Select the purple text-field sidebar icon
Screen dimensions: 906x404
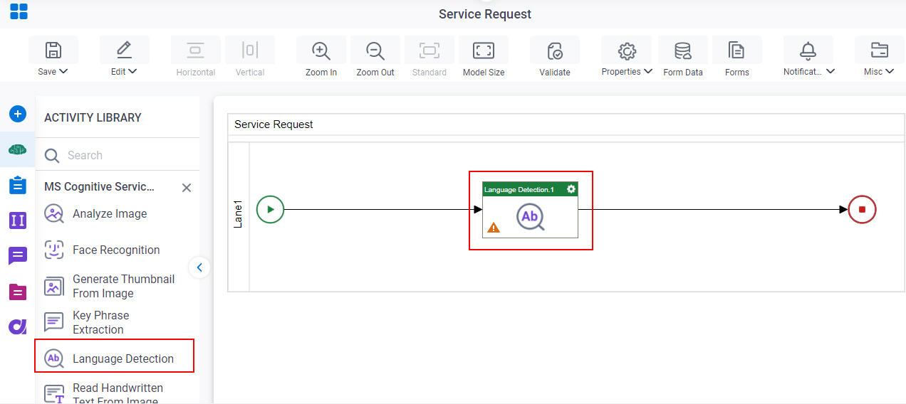click(18, 220)
